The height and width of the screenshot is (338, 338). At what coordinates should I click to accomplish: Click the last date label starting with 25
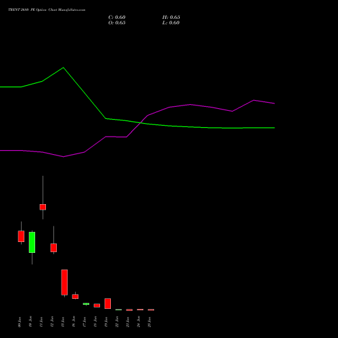(149, 322)
